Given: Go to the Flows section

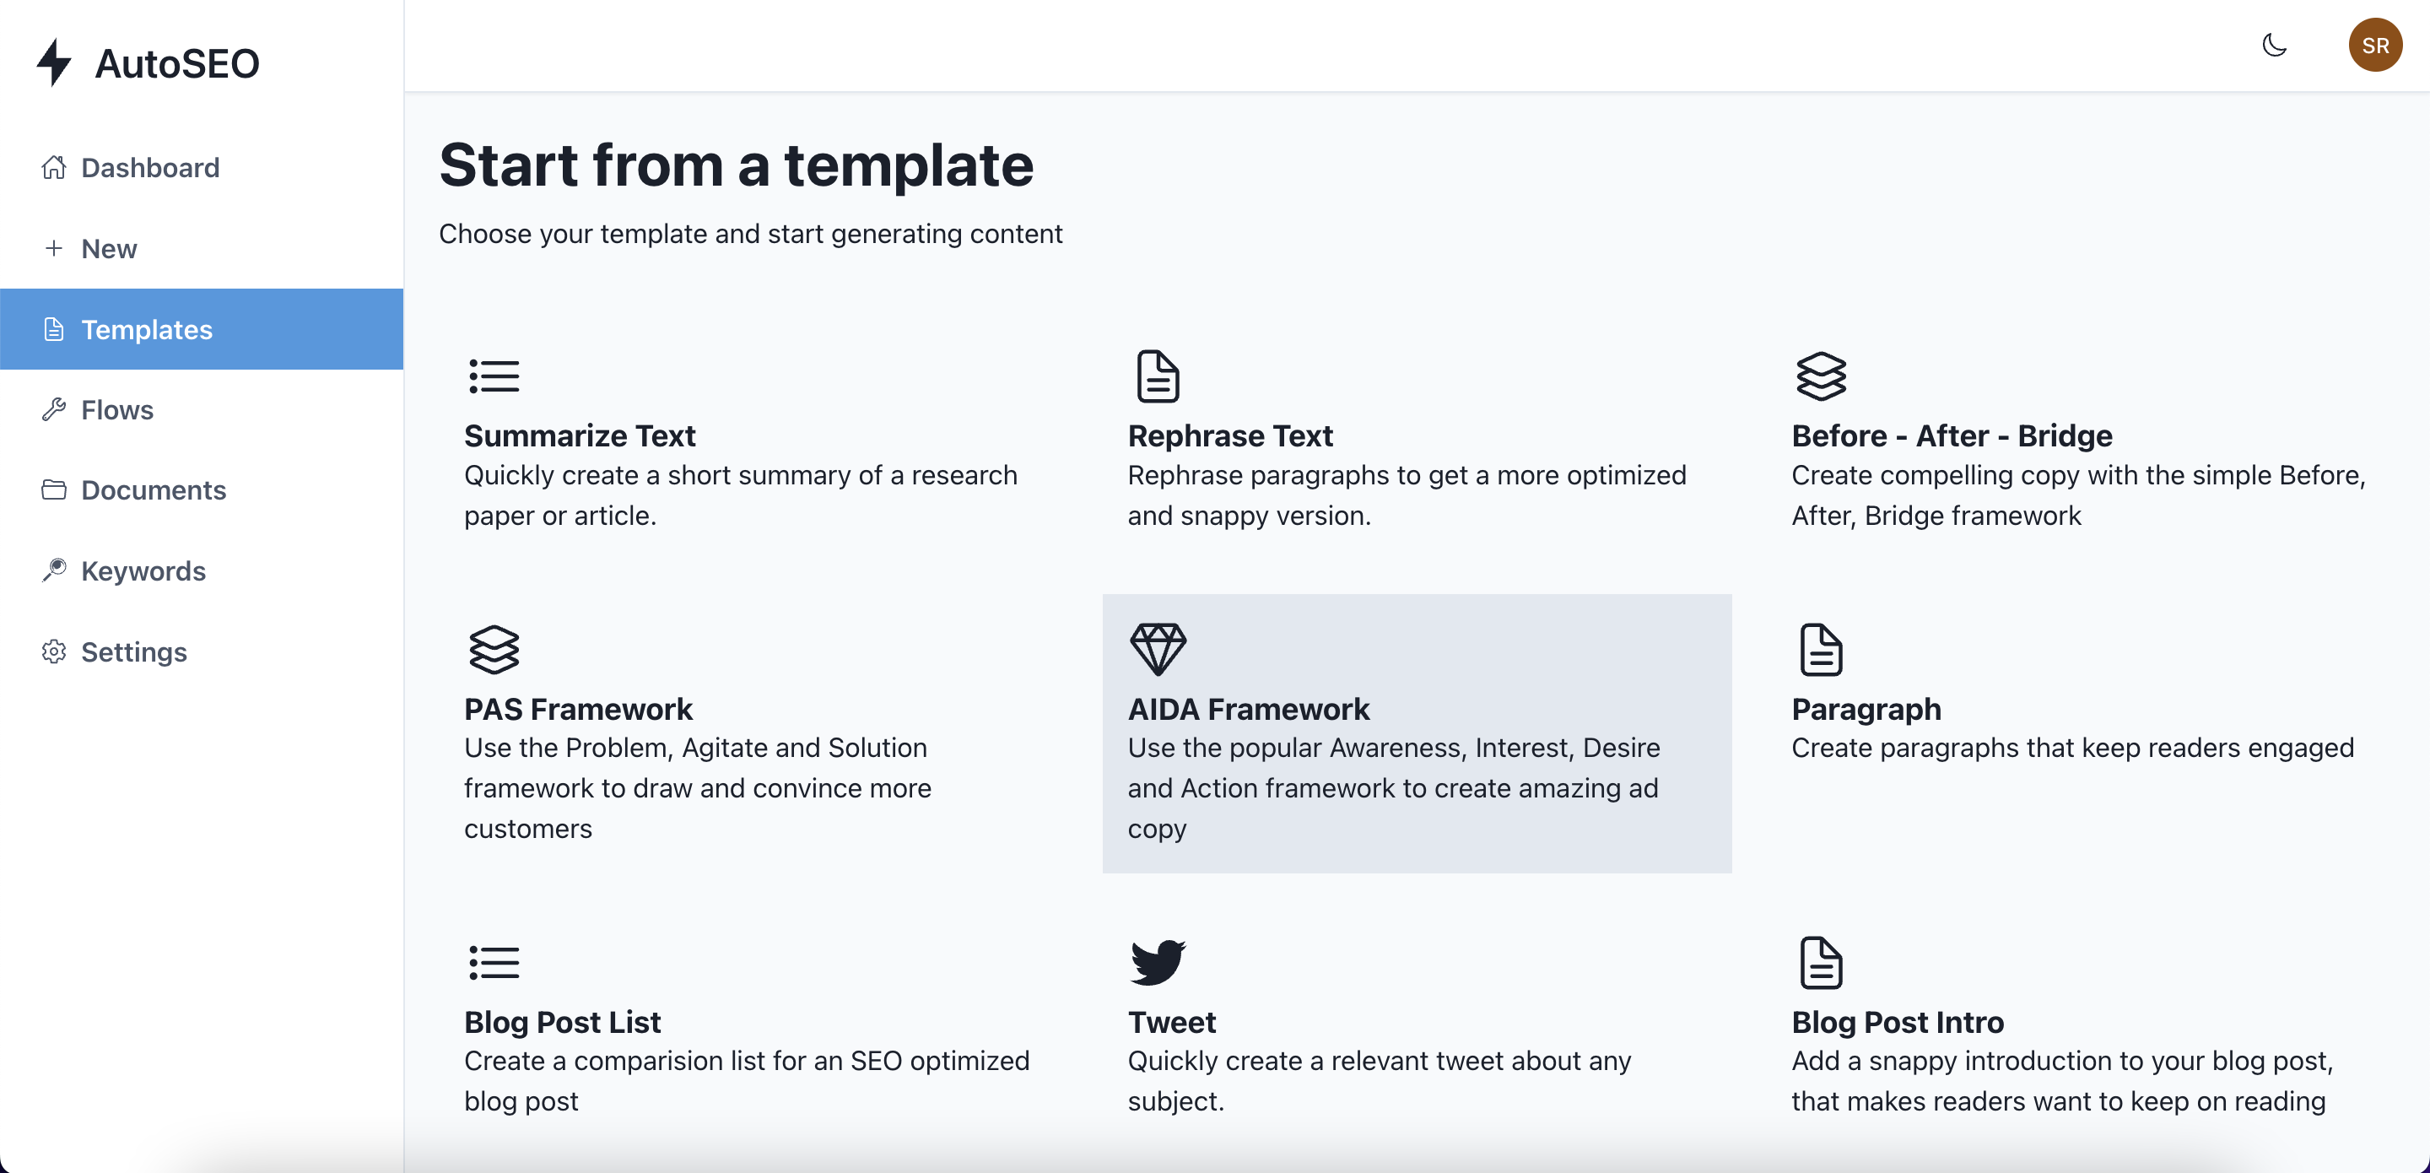Looking at the screenshot, I should click(117, 409).
